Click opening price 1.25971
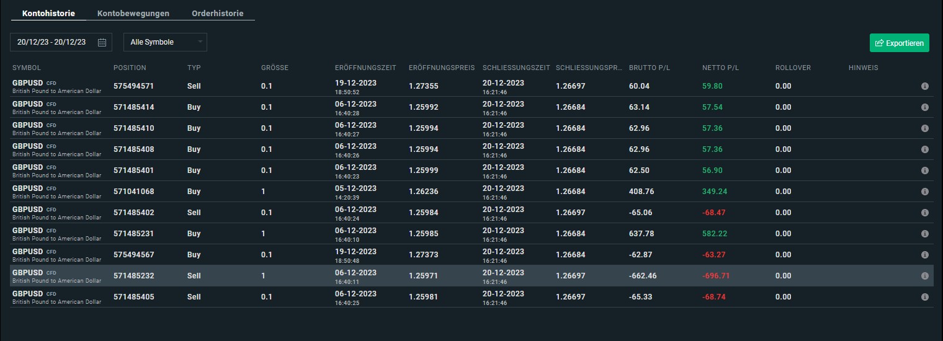The image size is (943, 341). (424, 276)
